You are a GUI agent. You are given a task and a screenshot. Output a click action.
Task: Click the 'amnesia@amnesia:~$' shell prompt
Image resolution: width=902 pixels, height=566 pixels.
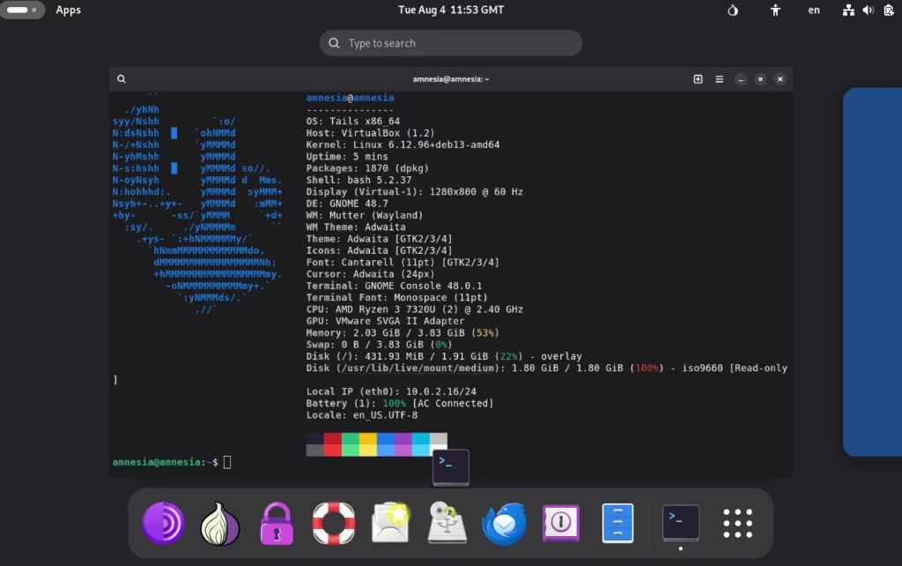(165, 462)
